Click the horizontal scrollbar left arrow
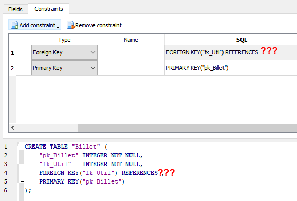The image size is (297, 201). [13, 127]
